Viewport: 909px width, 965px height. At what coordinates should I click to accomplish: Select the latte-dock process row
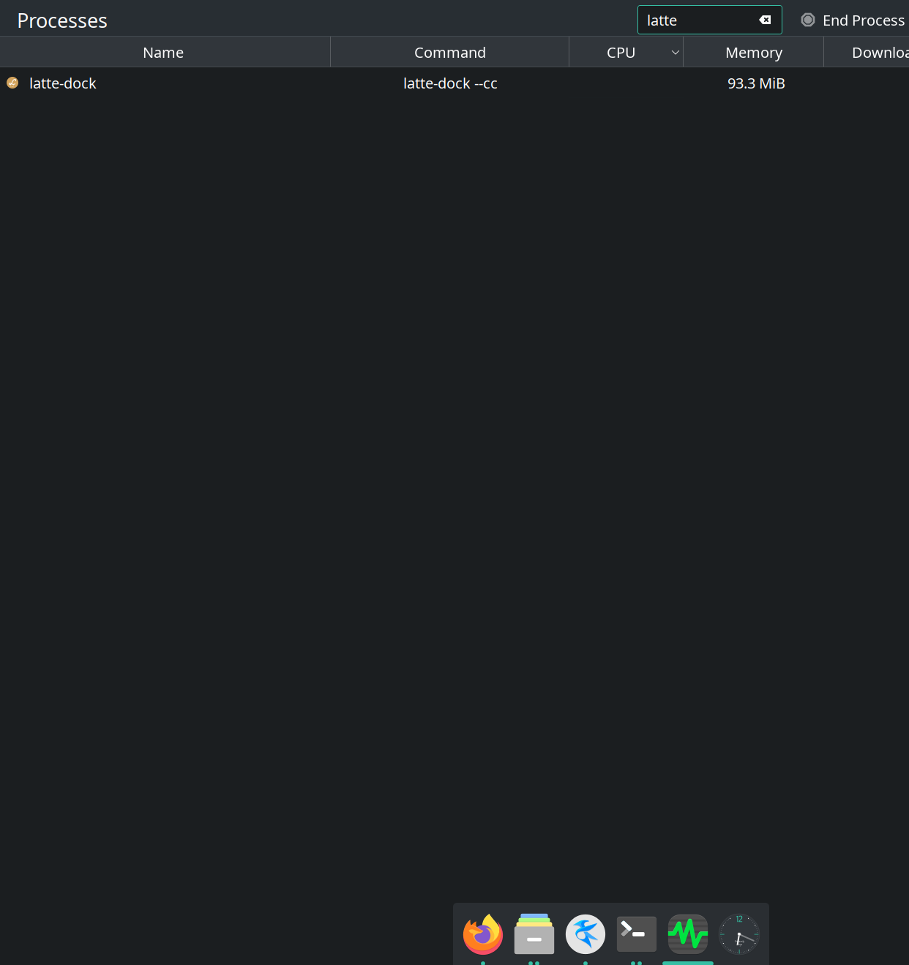coord(454,83)
